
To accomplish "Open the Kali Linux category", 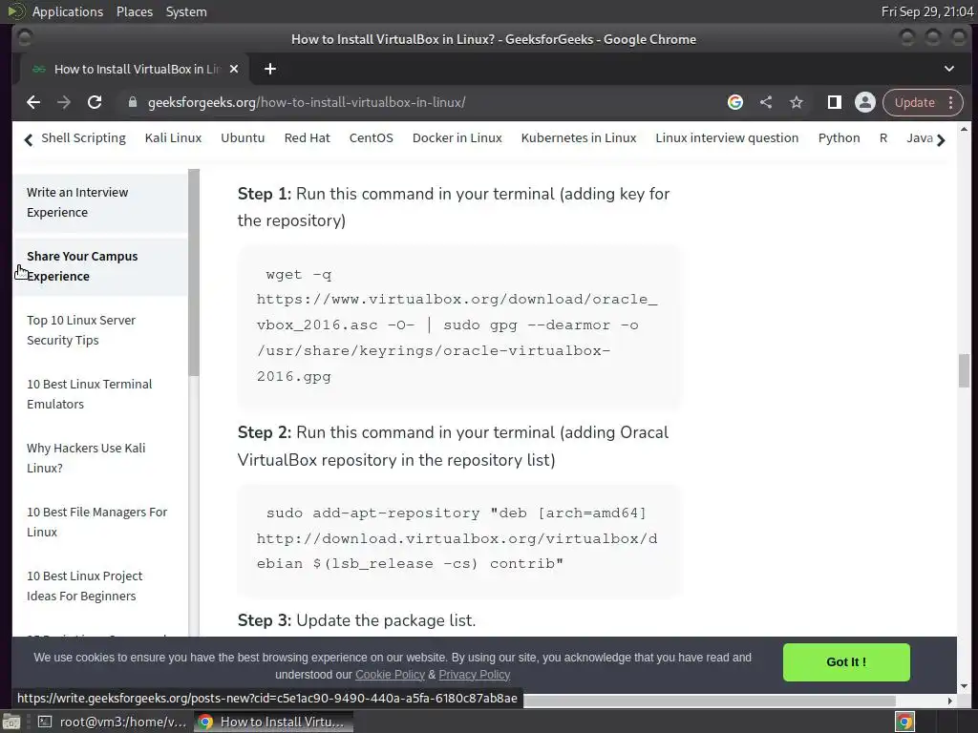I will pos(173,137).
